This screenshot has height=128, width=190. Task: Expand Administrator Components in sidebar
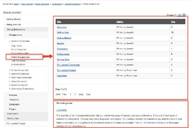[x=22, y=89]
